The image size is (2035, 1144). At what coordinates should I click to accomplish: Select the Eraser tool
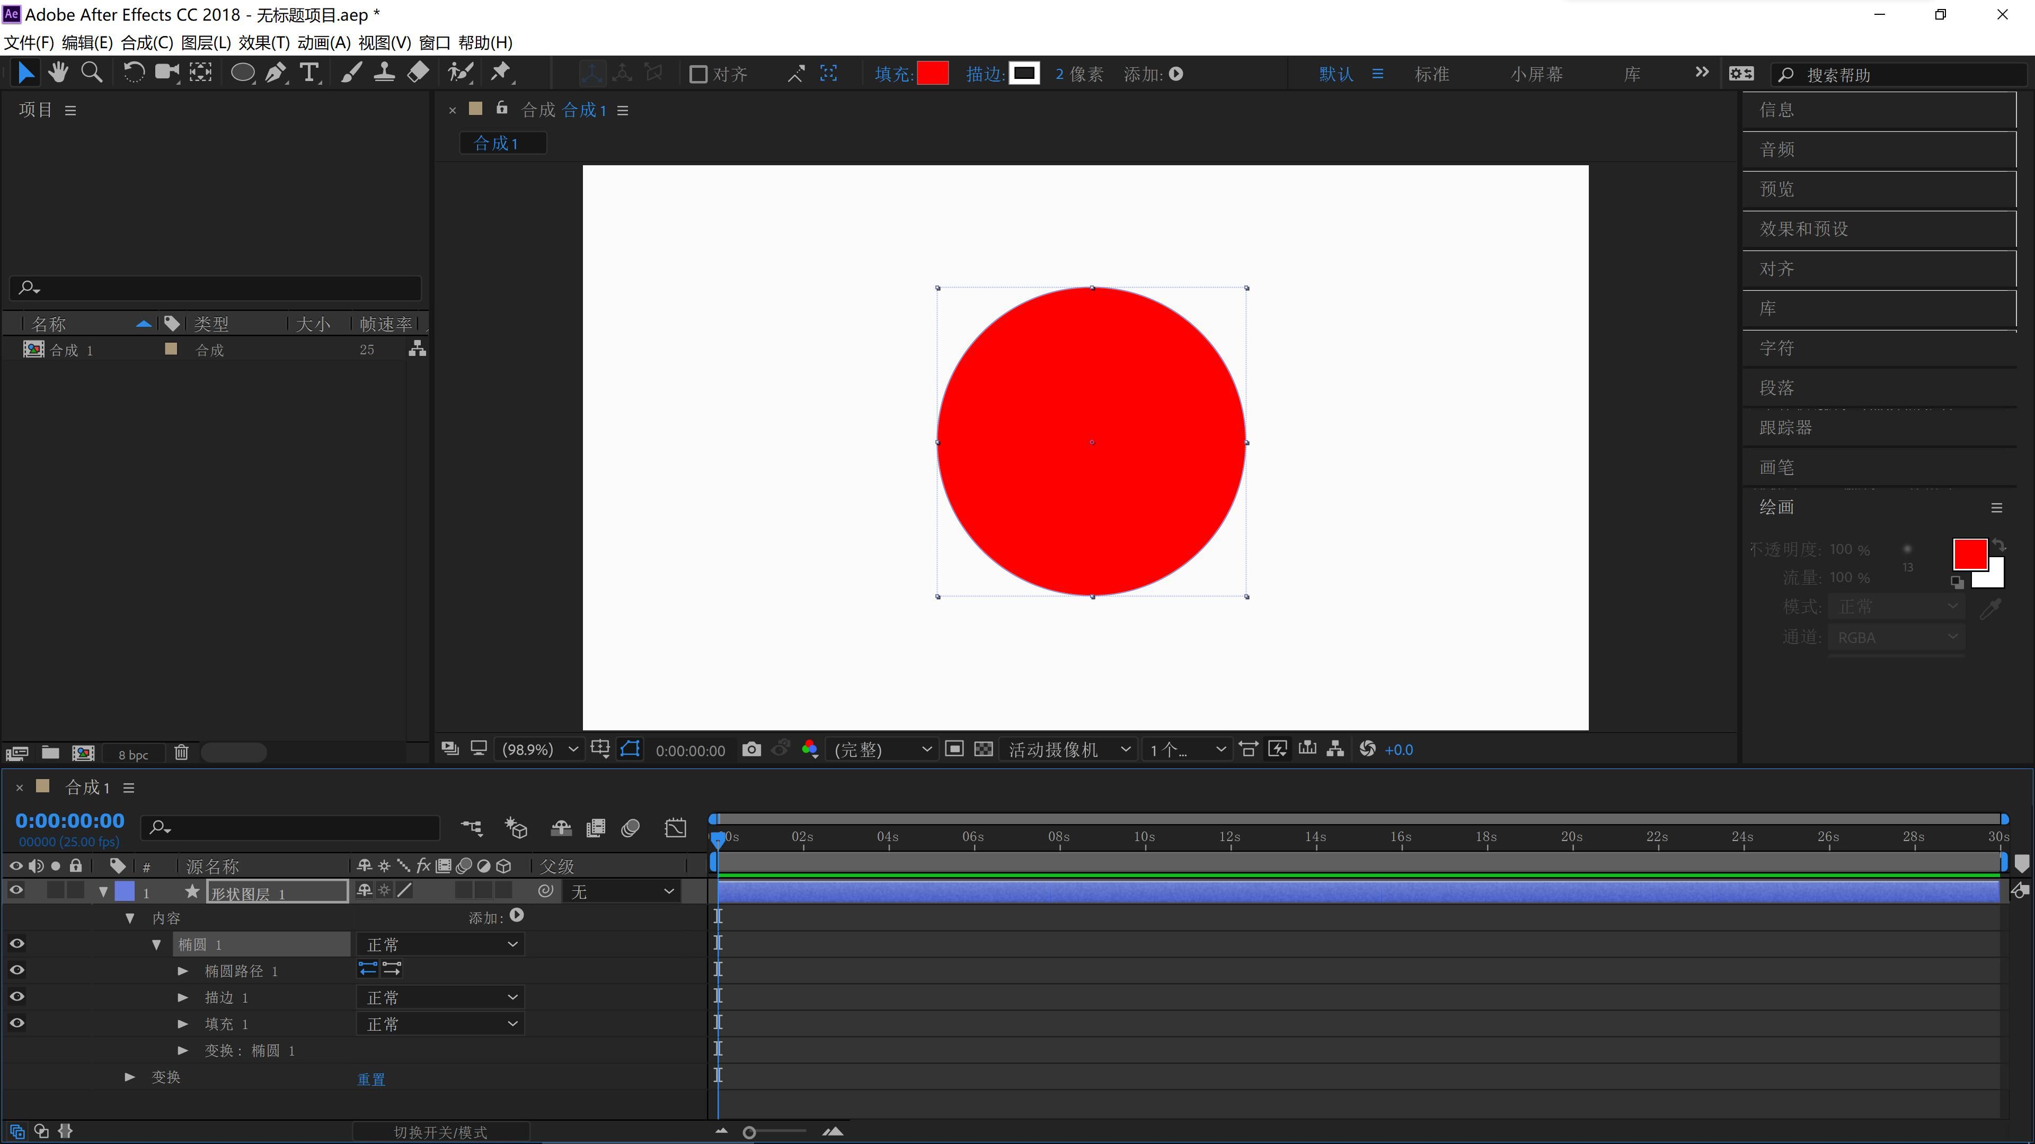pos(418,74)
